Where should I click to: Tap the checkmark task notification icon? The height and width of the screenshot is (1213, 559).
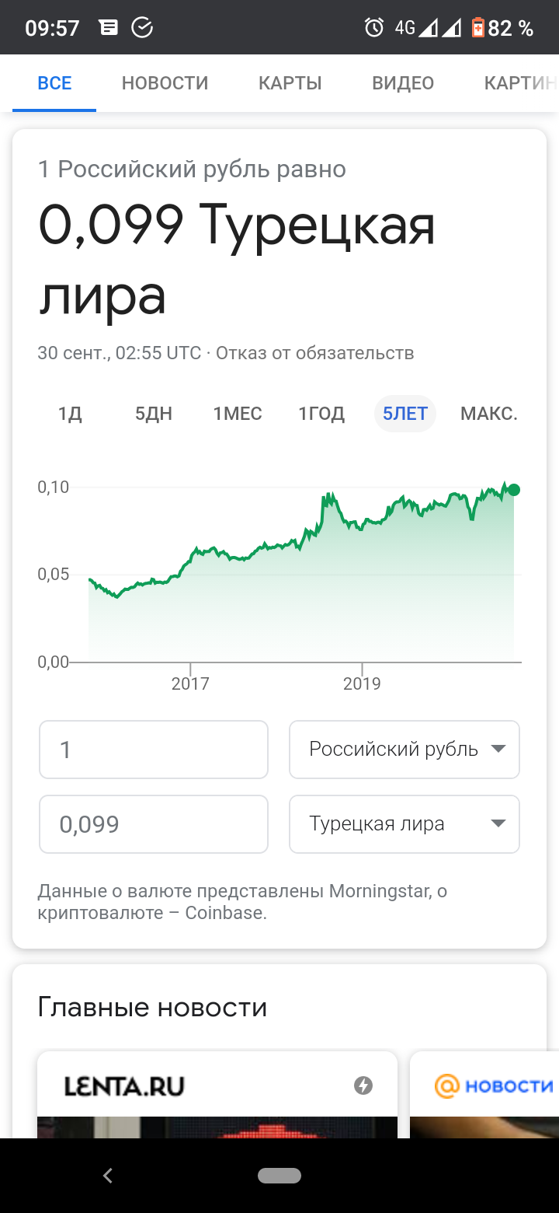click(143, 28)
